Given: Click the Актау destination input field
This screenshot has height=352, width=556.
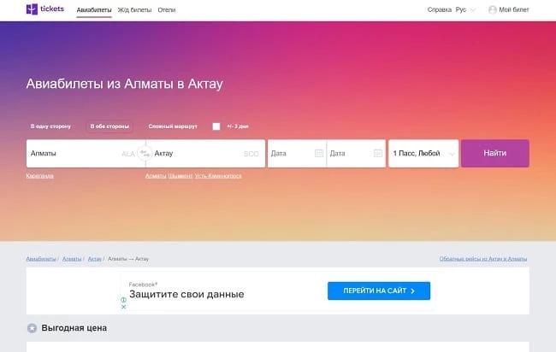Looking at the screenshot, I should 205,153.
